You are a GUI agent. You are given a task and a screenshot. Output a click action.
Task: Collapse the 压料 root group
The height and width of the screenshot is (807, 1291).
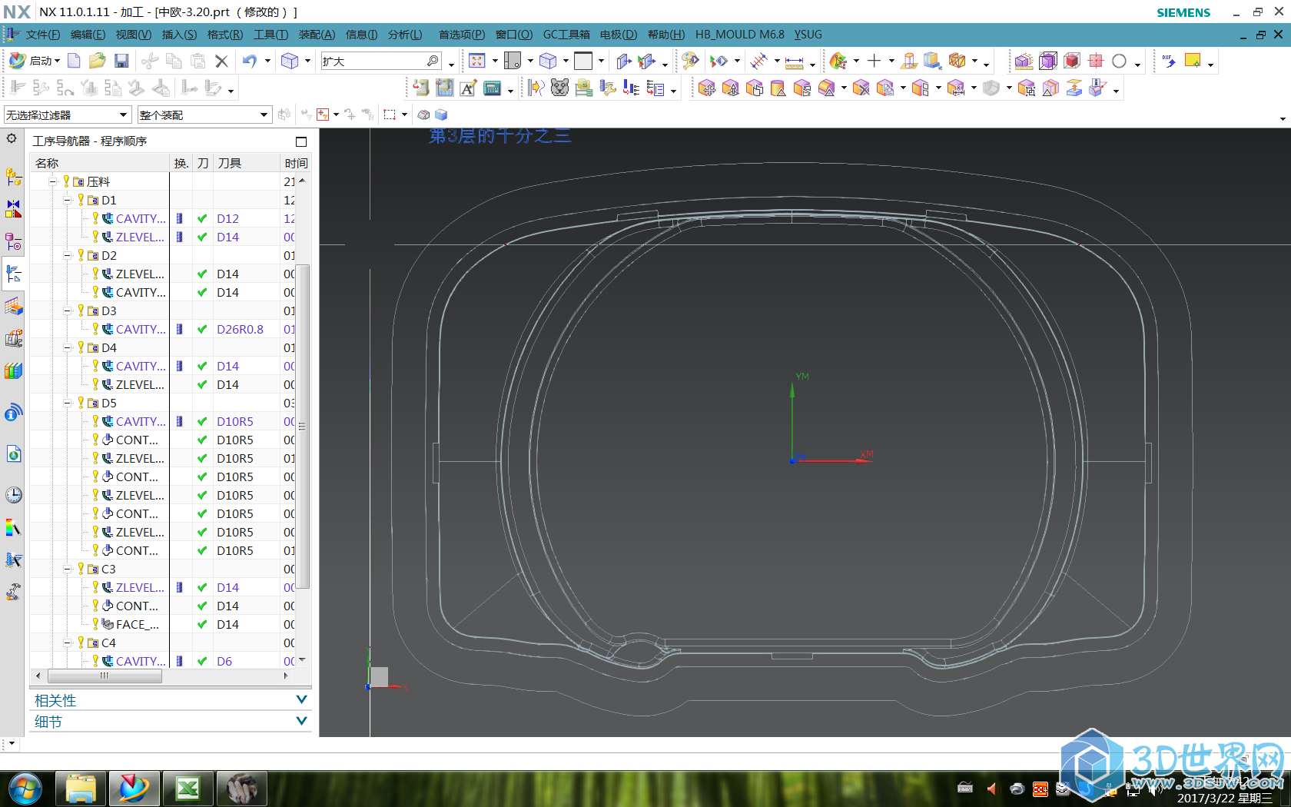point(53,181)
